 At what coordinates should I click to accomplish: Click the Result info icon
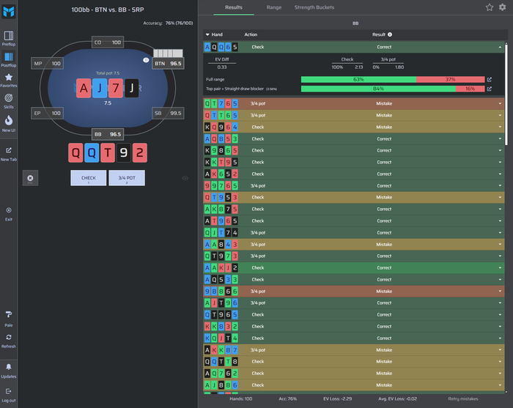390,34
